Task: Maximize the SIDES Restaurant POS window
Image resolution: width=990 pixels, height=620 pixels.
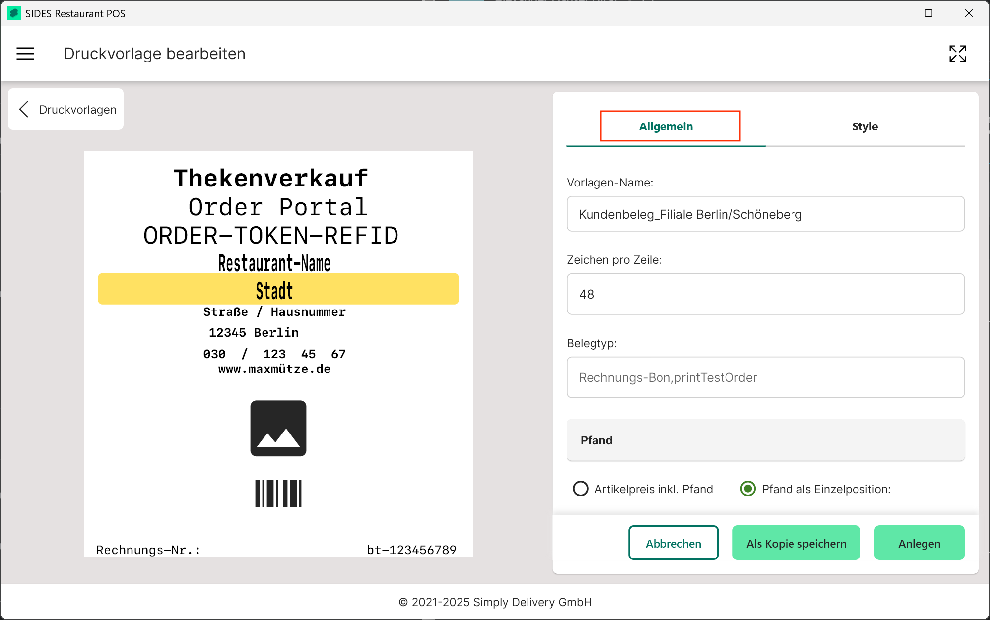Action: (x=928, y=13)
